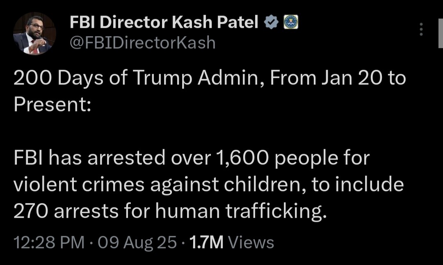Open the three-dot more options menu
The image size is (443, 265).
pos(421,29)
